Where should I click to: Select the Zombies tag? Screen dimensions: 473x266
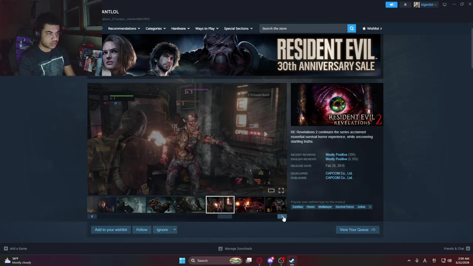tap(297, 207)
